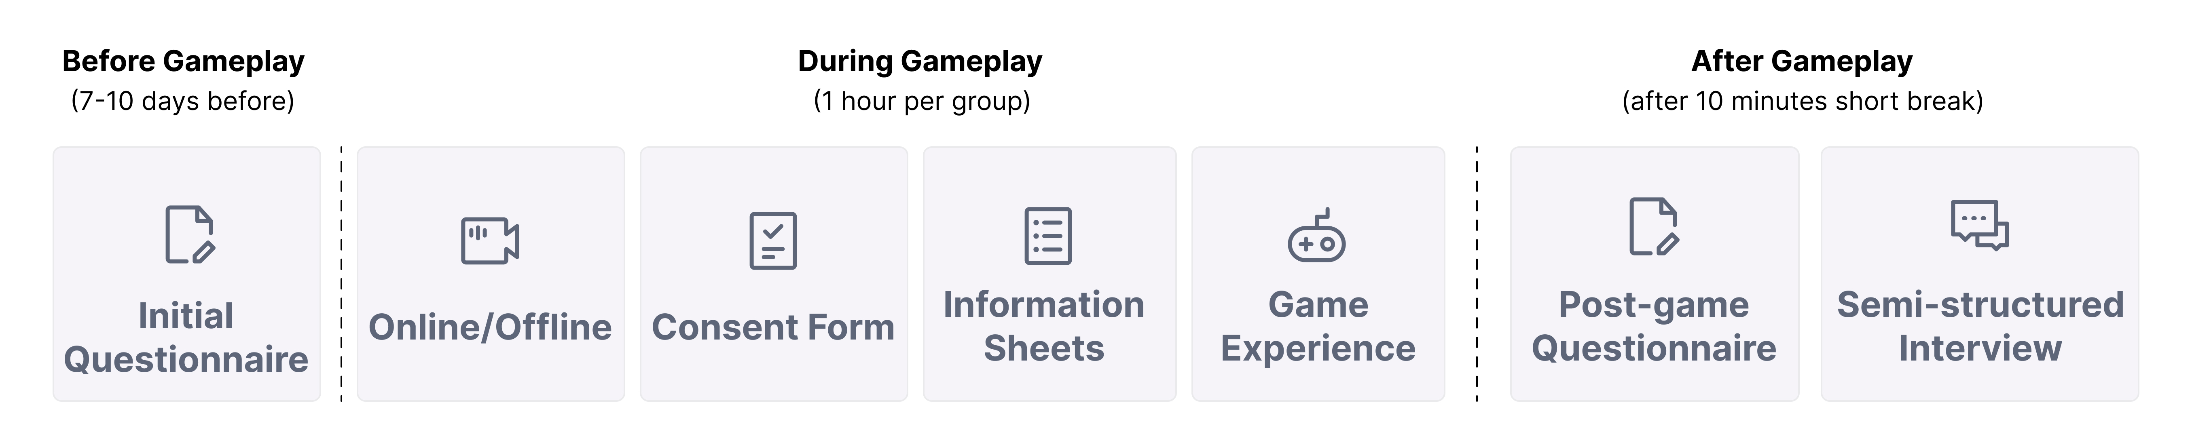
Task: Click the "after 10 minutes short break" subtitle
Action: [x=1802, y=101]
